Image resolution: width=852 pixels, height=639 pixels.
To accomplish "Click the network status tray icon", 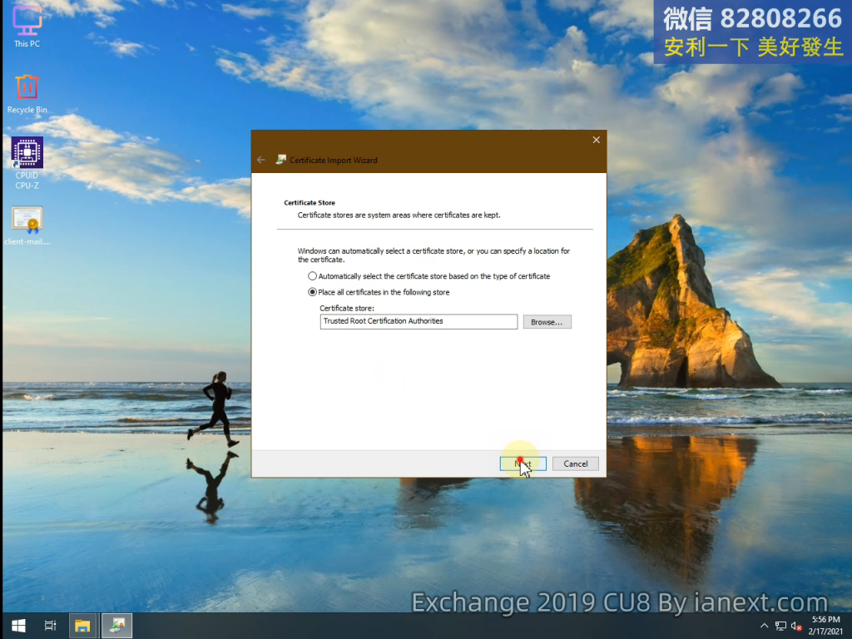I will tap(780, 626).
